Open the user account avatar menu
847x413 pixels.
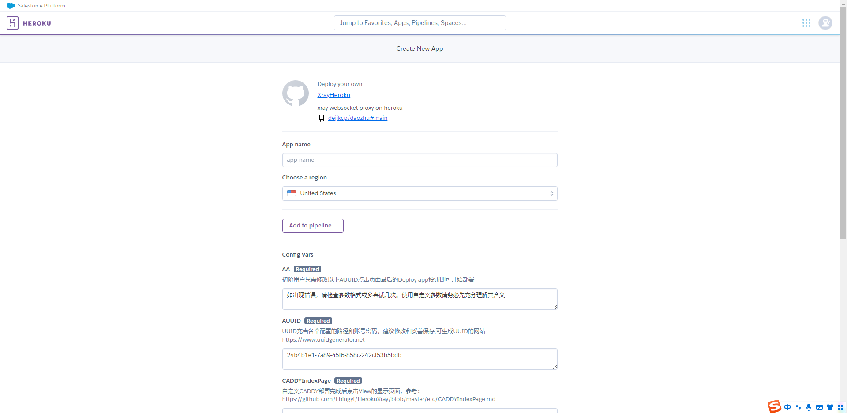coord(825,23)
